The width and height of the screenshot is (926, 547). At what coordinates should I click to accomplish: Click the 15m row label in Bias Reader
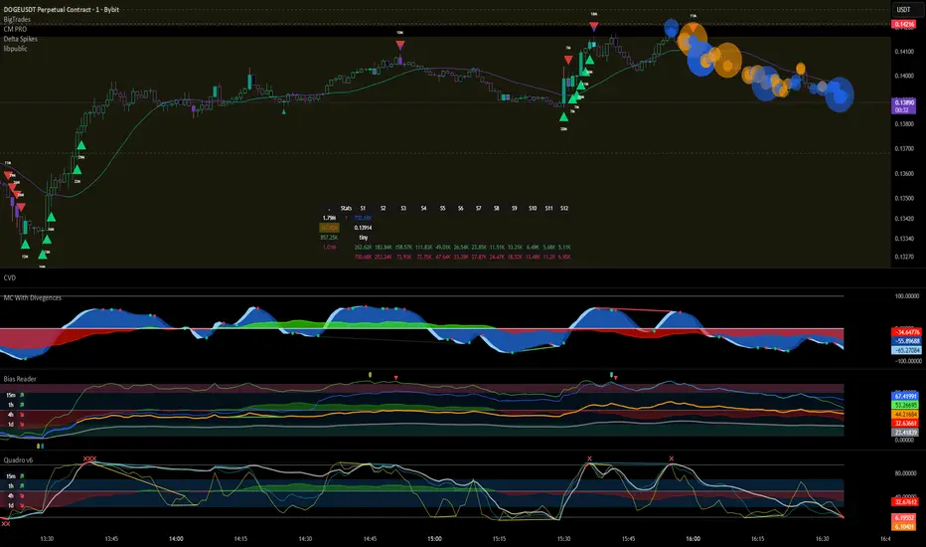(11, 395)
